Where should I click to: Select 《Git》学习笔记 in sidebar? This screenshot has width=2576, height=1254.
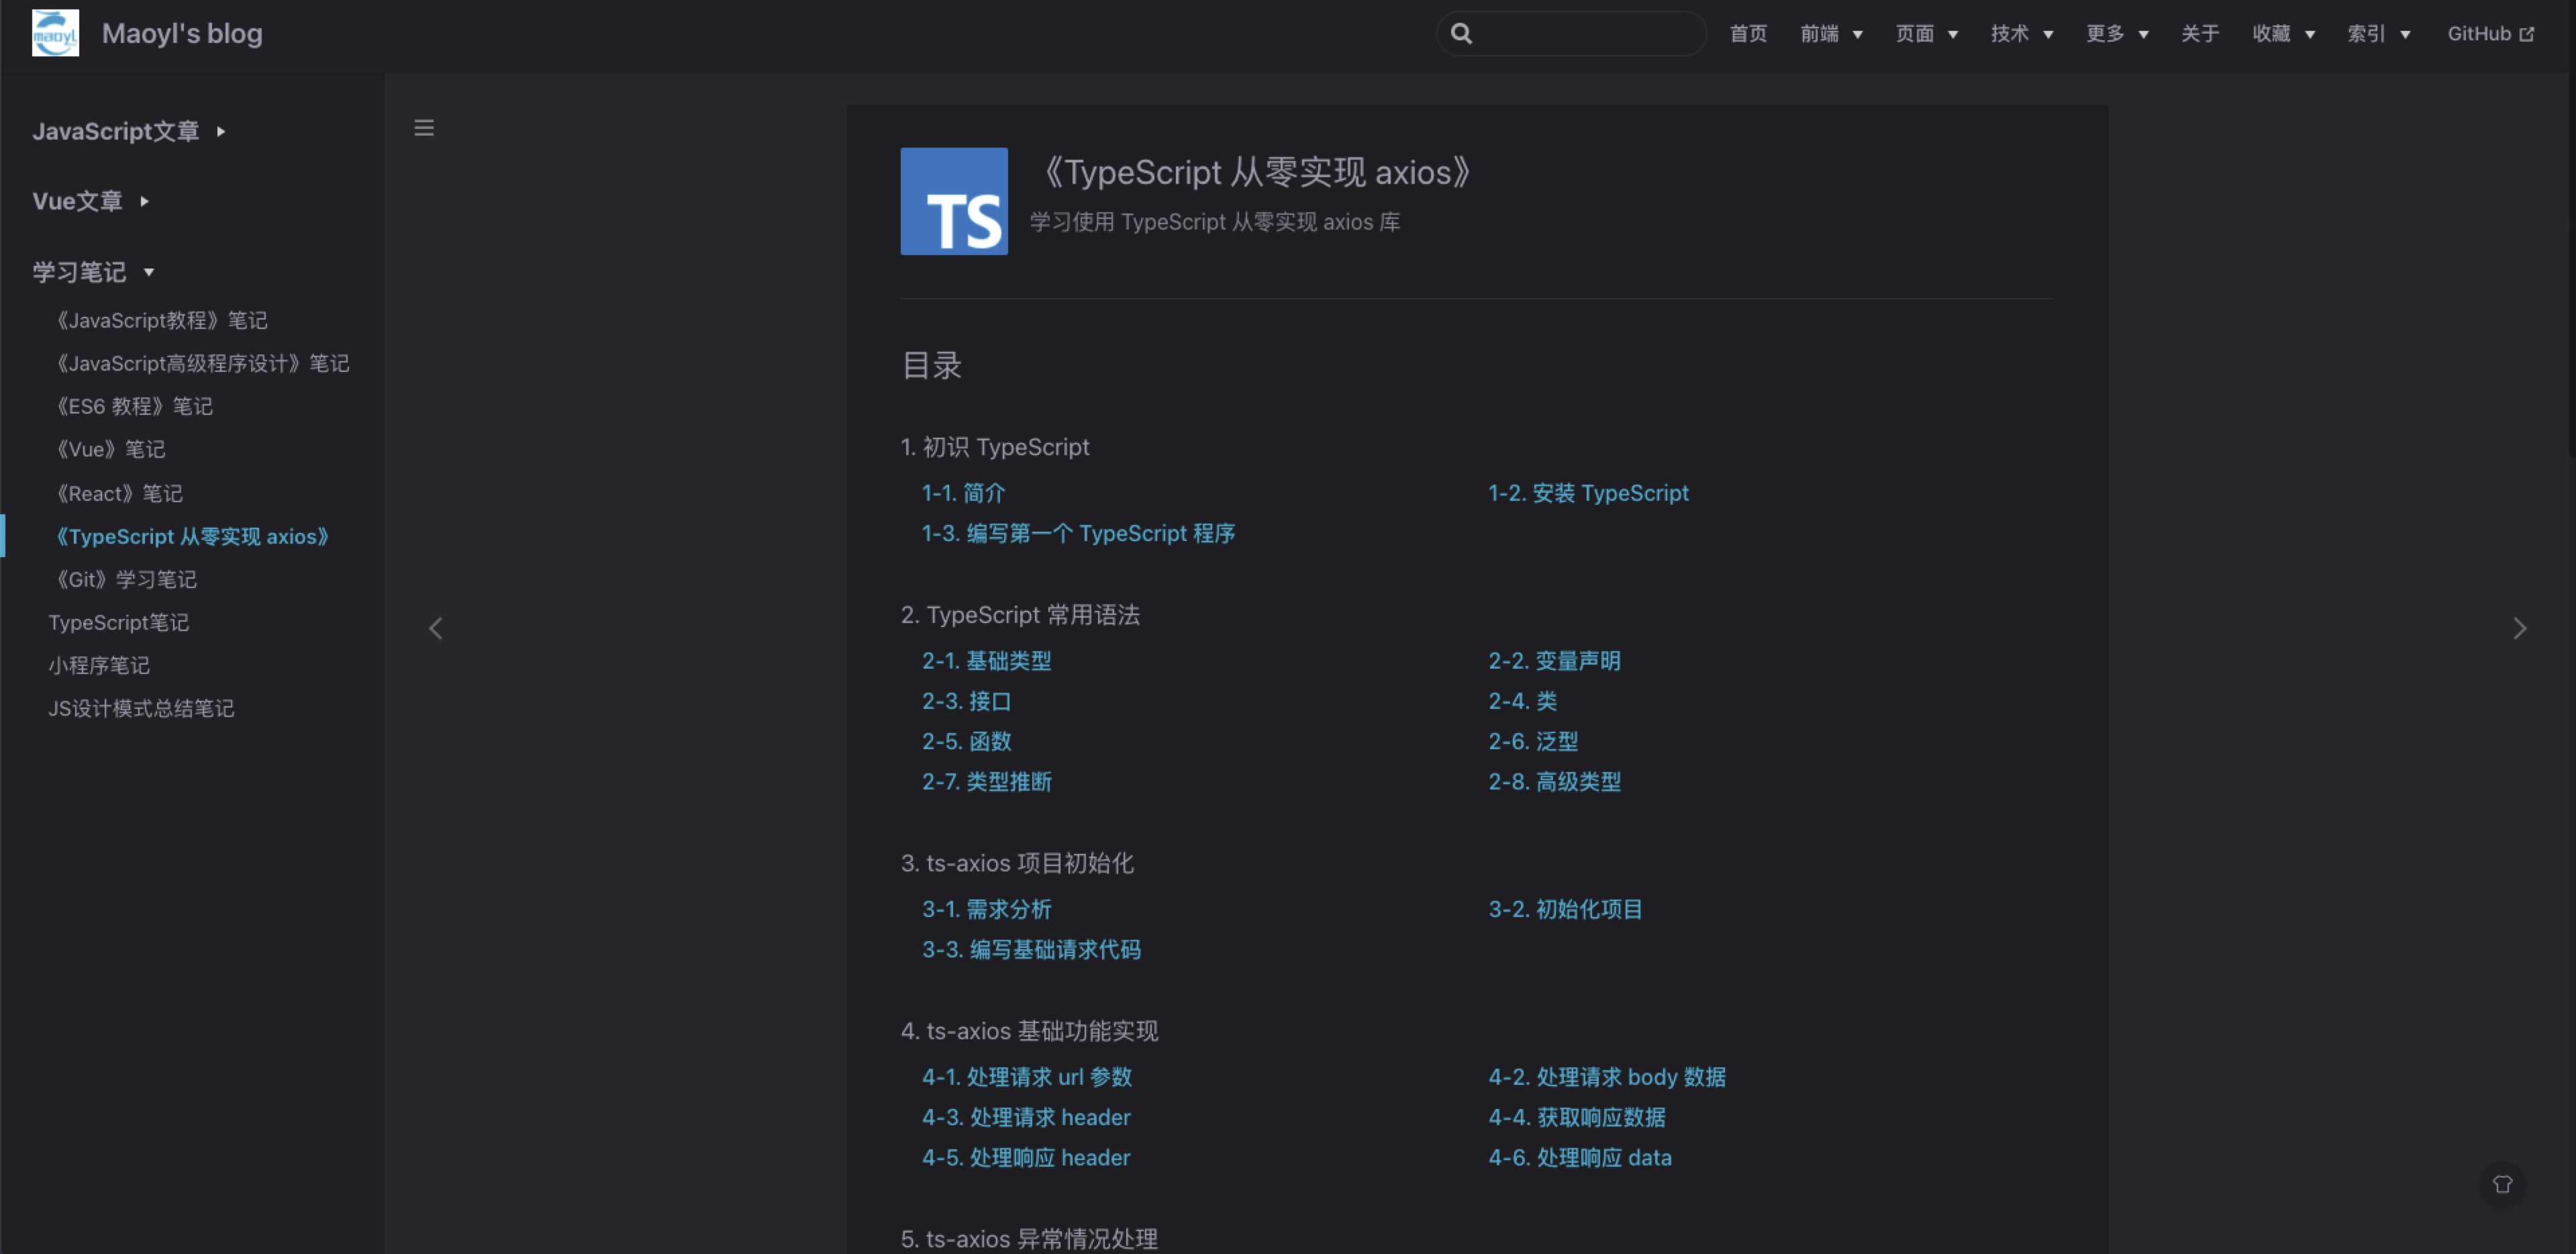(127, 579)
